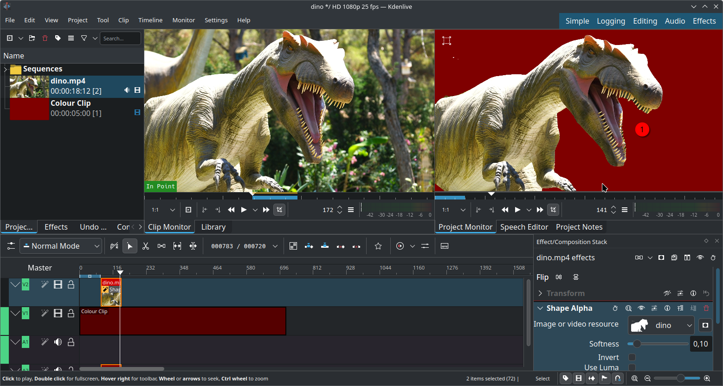This screenshot has width=723, height=386.
Task: Open the filter funnel in project bin
Action: tap(84, 39)
